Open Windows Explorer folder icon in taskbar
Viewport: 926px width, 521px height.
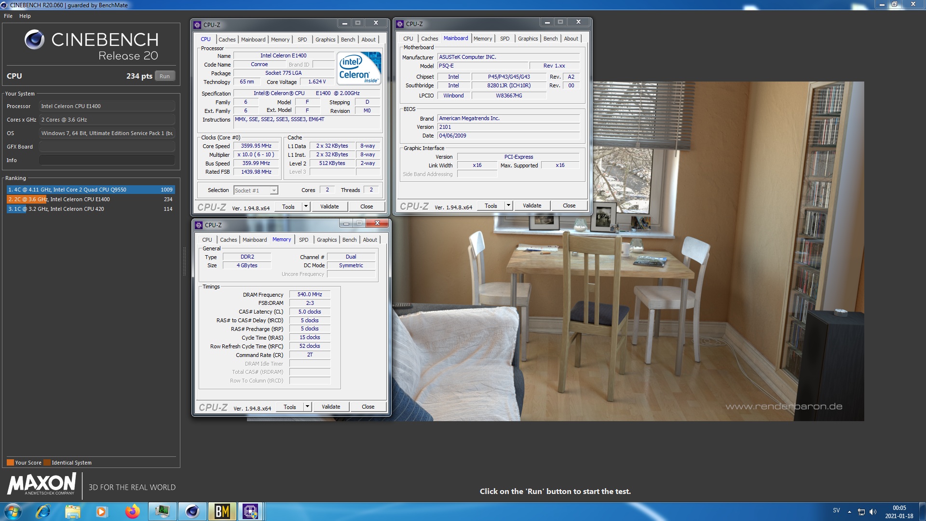[x=73, y=511]
